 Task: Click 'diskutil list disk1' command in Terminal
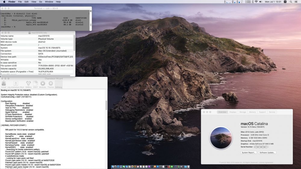click(x=26, y=14)
